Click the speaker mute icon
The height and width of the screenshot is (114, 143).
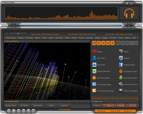(x=6, y=33)
